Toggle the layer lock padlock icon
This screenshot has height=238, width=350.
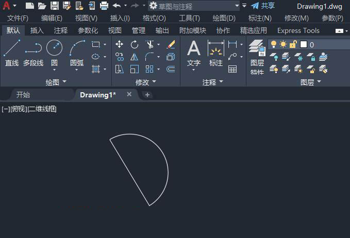coord(293,44)
